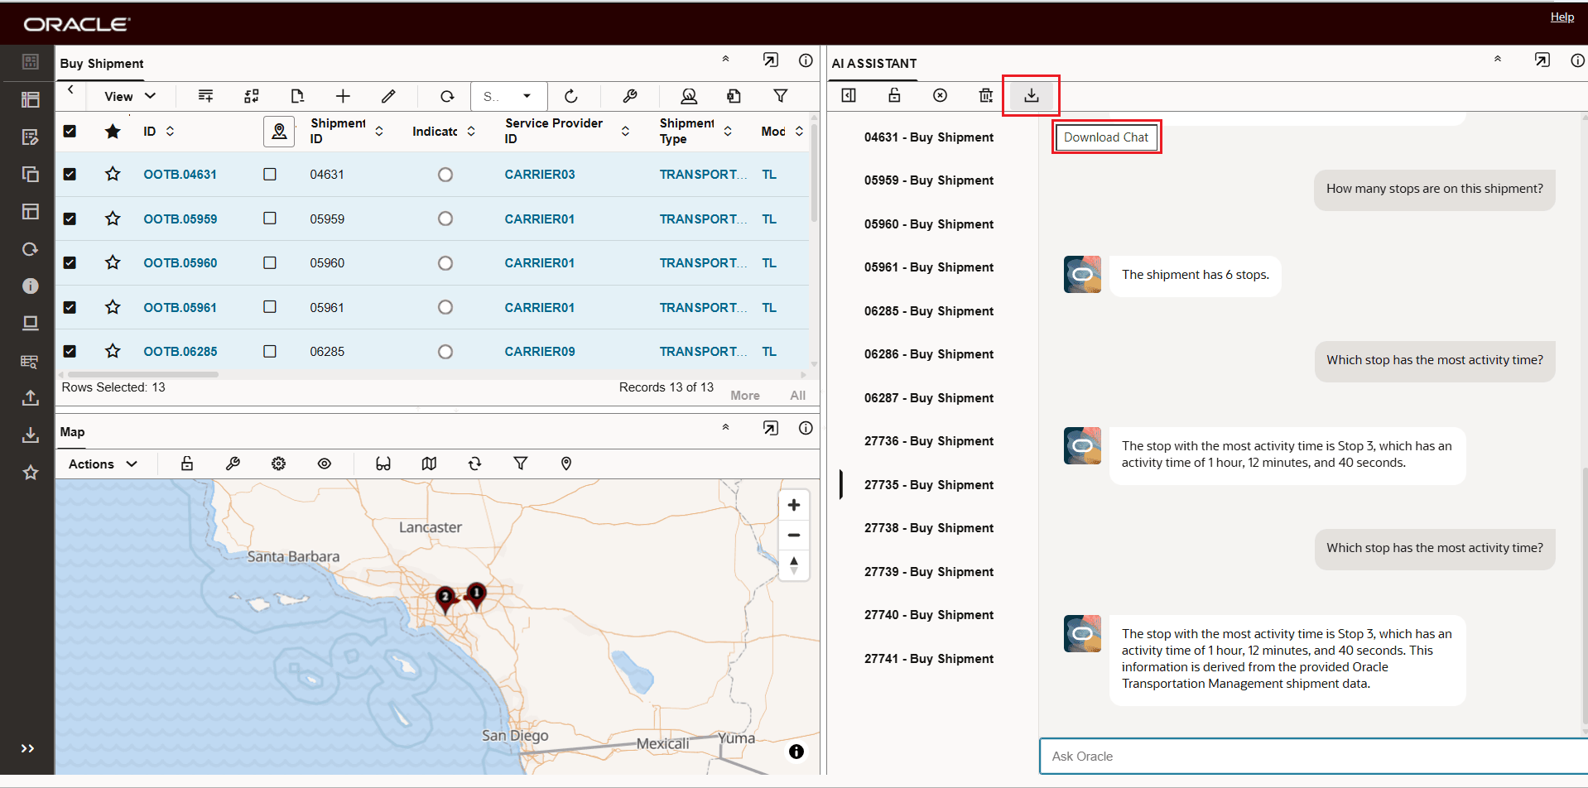Click the new document icon in Buy Shipment toolbar
The height and width of the screenshot is (788, 1588).
[297, 96]
